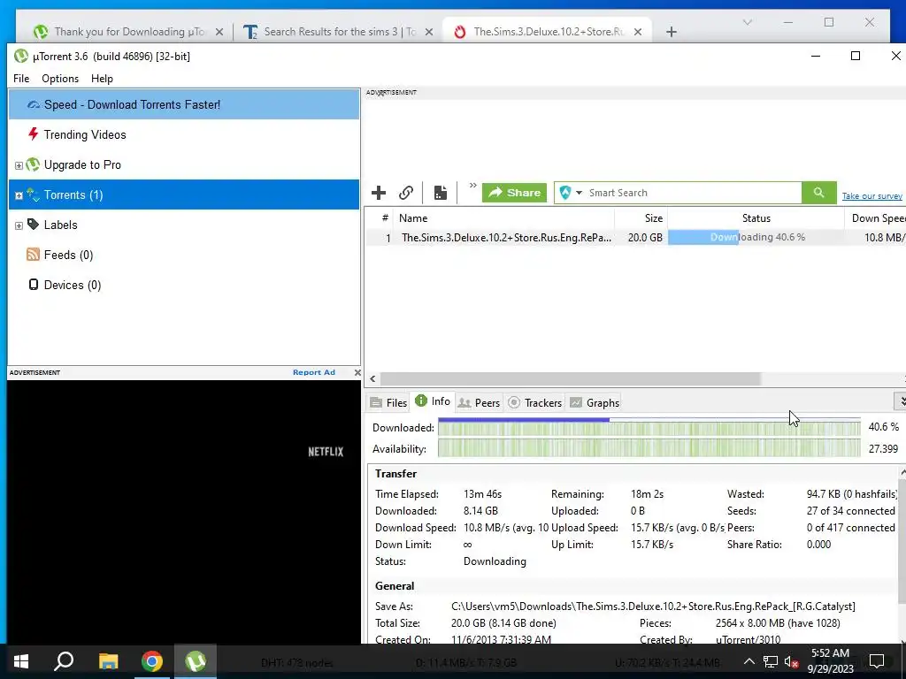
Task: Click the uTorrent taskbar icon
Action: [x=196, y=661]
